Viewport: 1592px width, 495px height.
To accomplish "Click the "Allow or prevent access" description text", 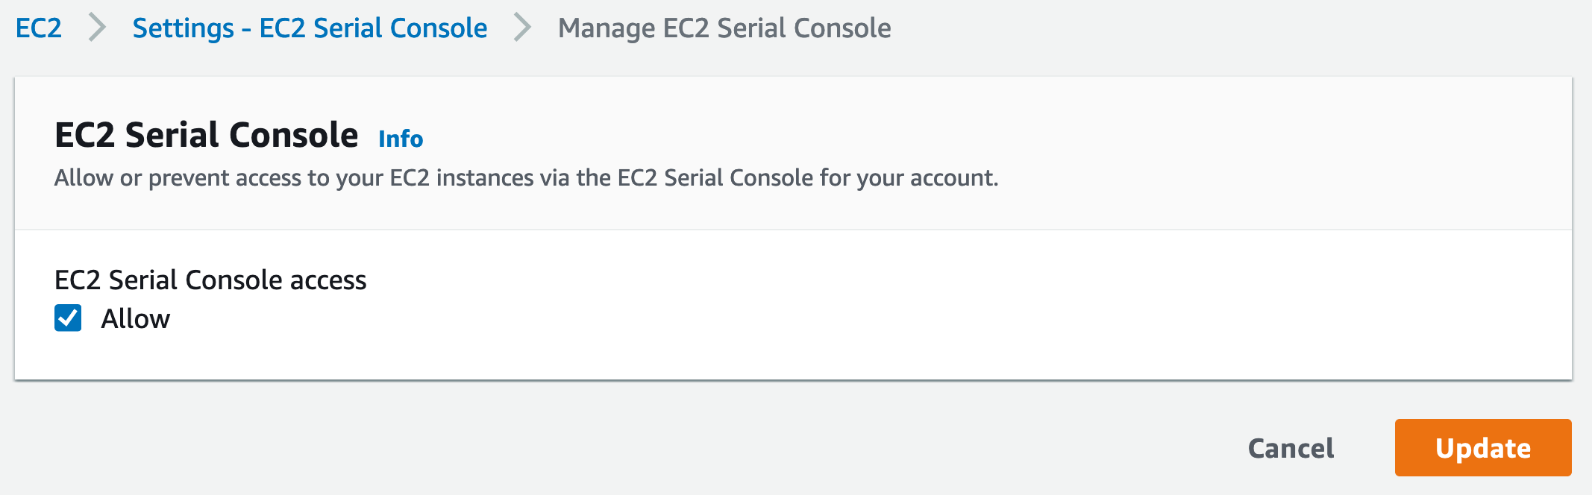I will 526,178.
